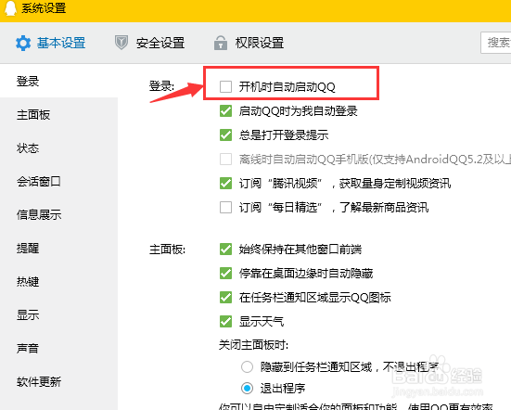Toggle 离线时自动启动QQ手机版 checkbox

[x=225, y=159]
